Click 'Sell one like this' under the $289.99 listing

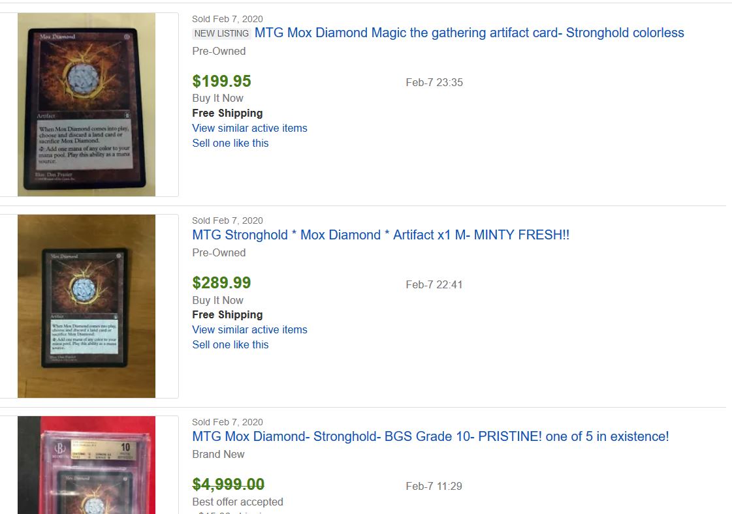(230, 344)
